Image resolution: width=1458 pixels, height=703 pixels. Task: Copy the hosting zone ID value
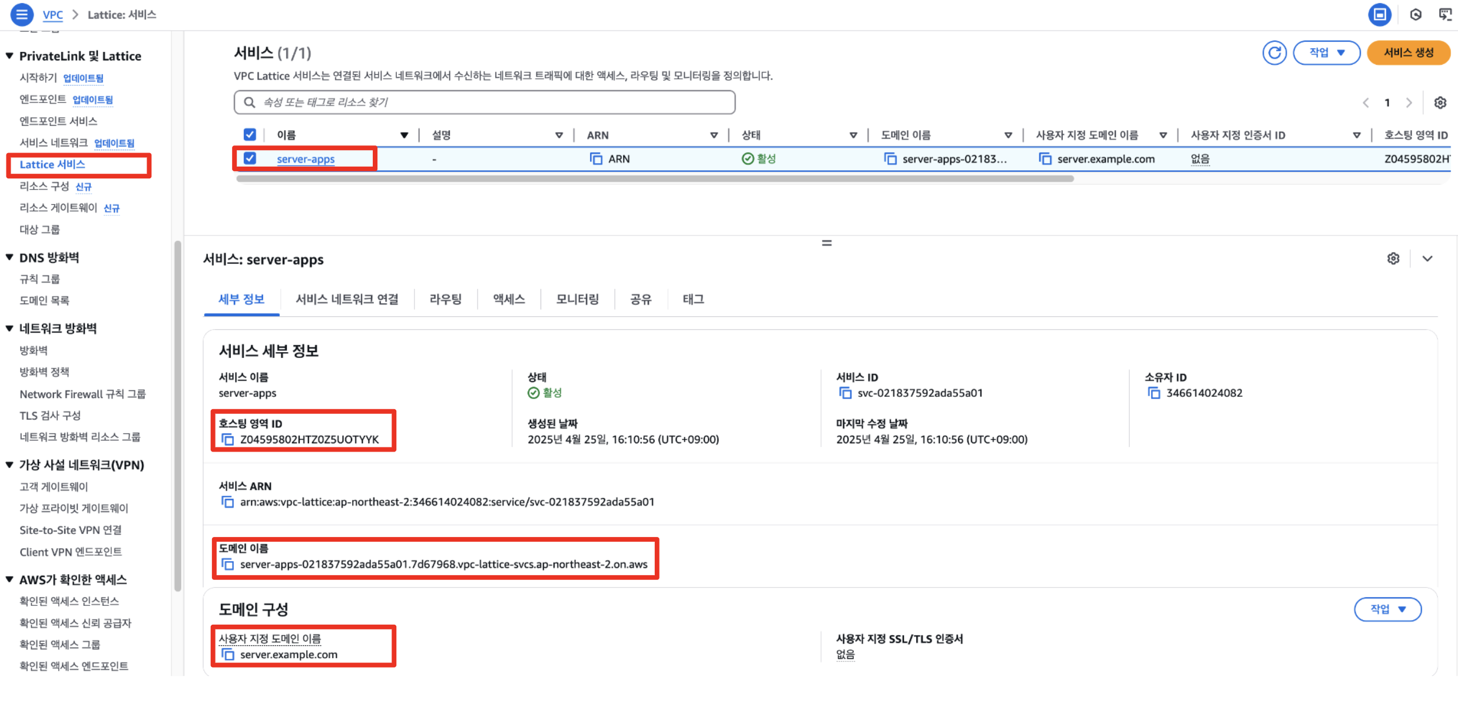(227, 439)
